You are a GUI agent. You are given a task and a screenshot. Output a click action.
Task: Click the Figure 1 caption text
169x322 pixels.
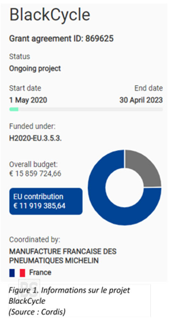[x=69, y=295]
